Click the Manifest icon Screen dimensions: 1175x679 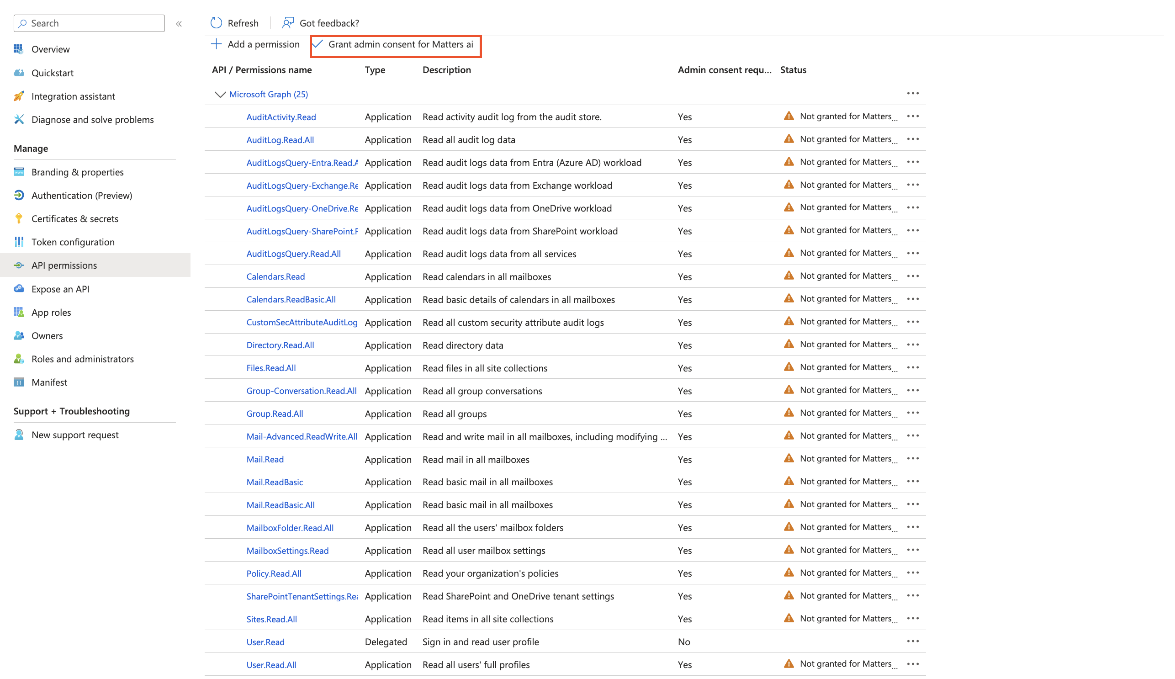pyautogui.click(x=19, y=382)
